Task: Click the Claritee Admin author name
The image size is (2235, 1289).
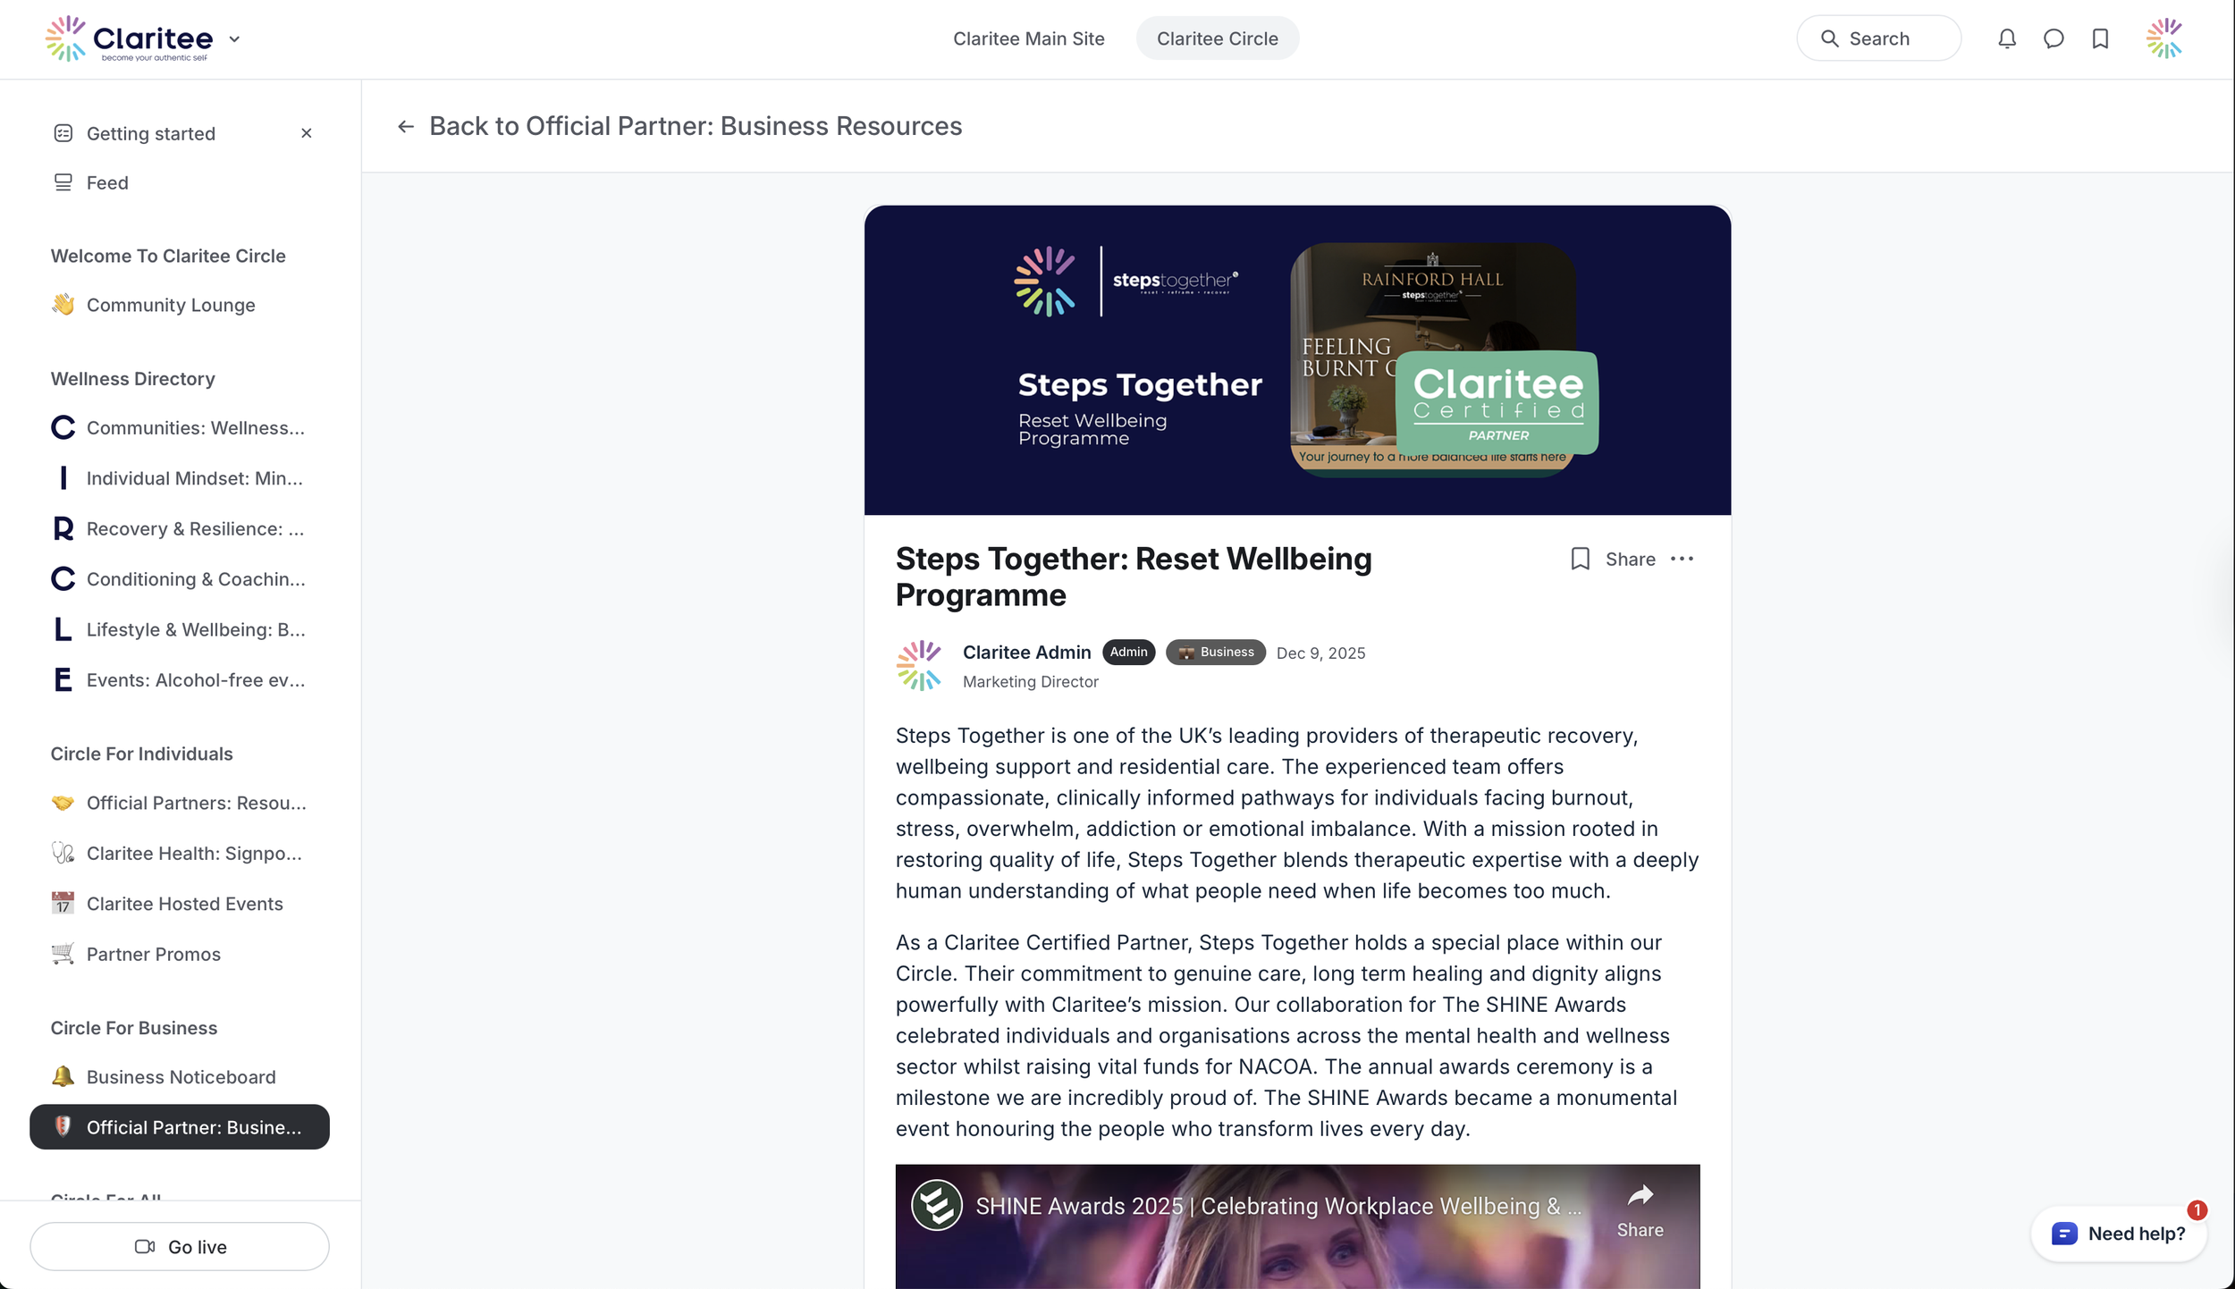Action: (x=1026, y=652)
